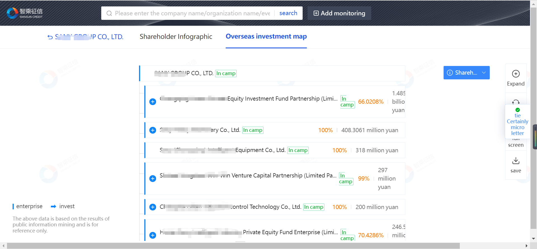537x249 pixels.
Task: Click the Wansun Credit logo
Action: (25, 13)
